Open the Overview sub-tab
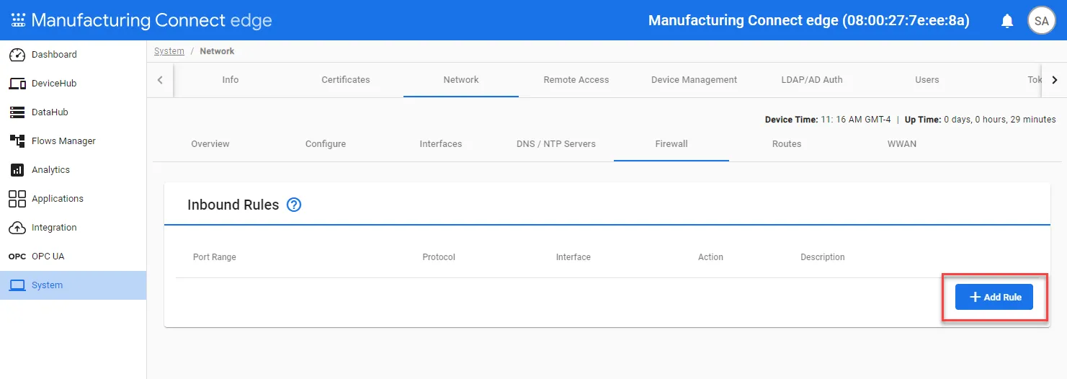 click(210, 144)
